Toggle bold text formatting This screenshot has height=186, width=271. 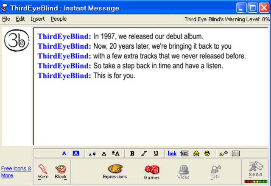(x=132, y=153)
